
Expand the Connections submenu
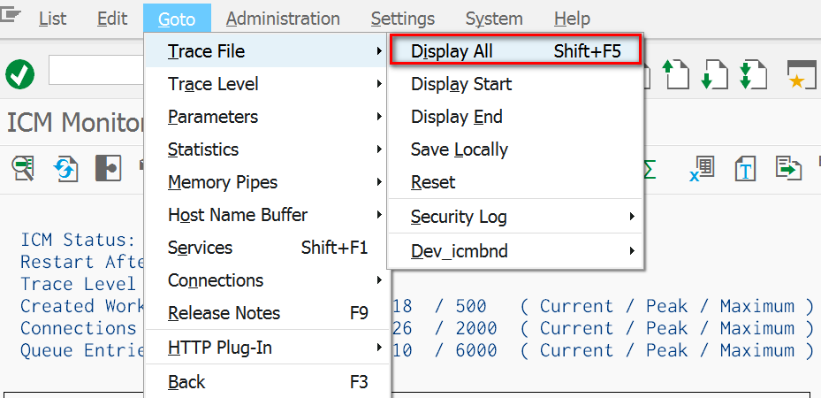pos(267,280)
